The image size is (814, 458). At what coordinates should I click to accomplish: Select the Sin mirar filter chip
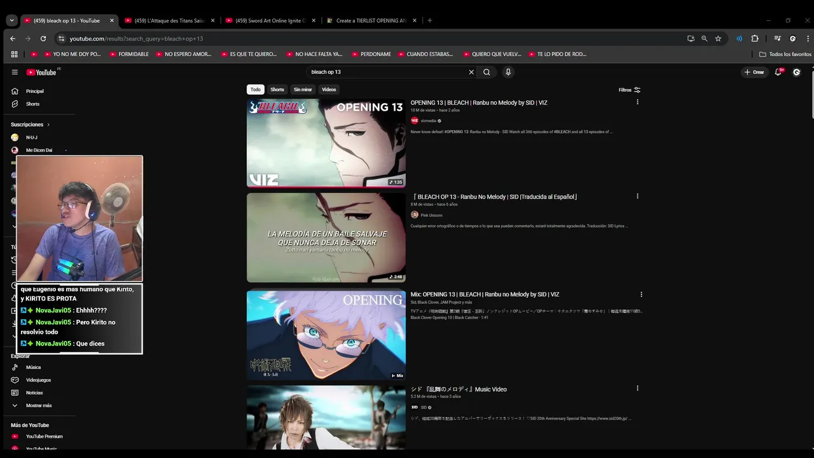tap(303, 90)
